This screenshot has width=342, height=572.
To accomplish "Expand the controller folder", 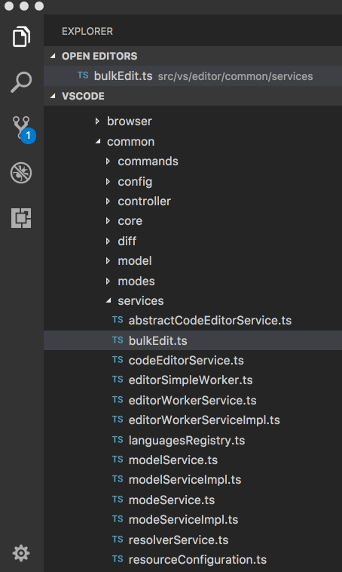I will [108, 201].
